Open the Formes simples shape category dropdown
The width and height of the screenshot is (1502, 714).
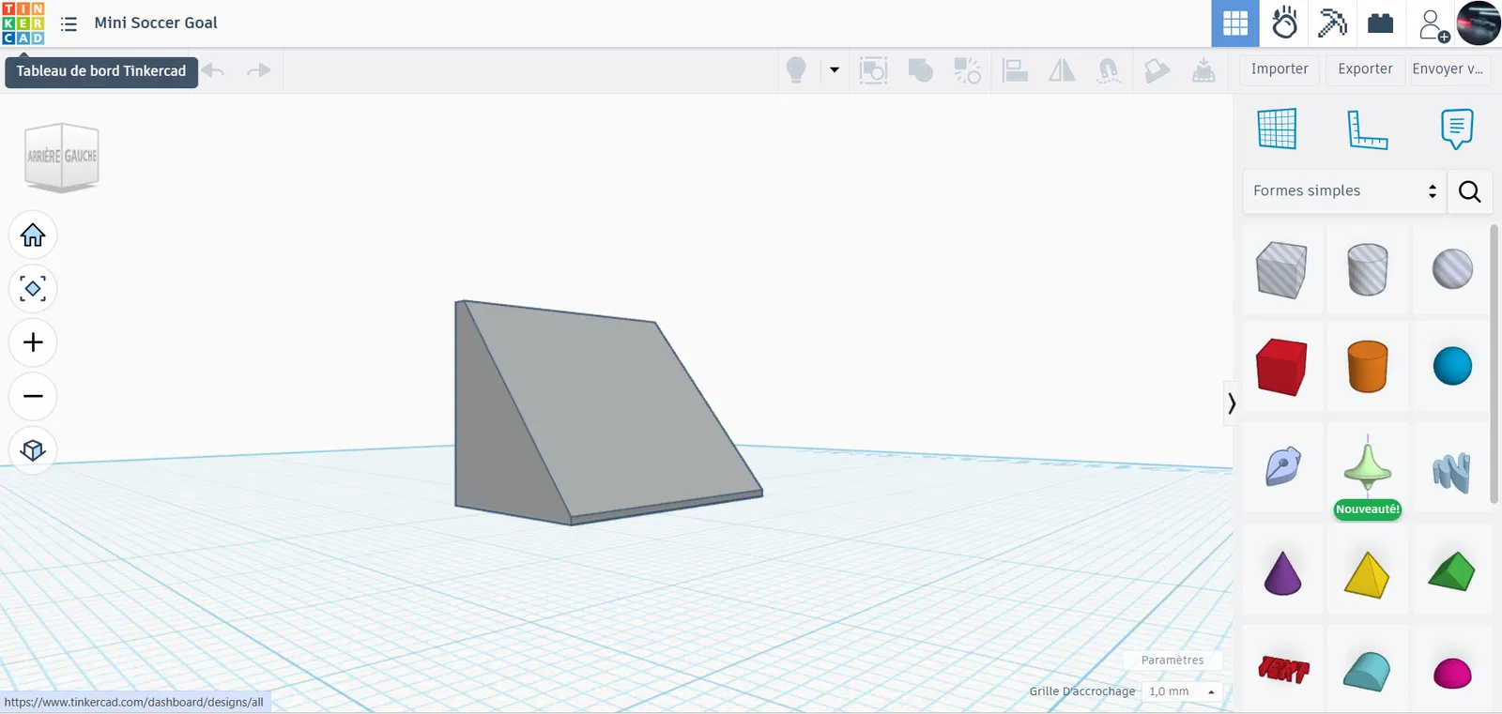(1344, 191)
